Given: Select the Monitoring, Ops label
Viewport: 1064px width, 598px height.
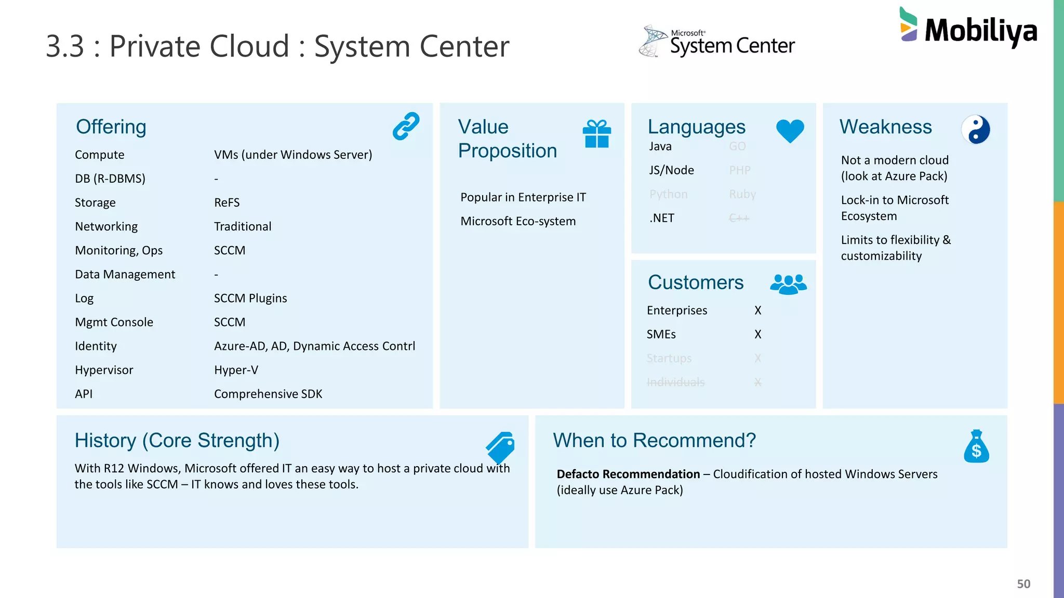Looking at the screenshot, I should click(119, 250).
